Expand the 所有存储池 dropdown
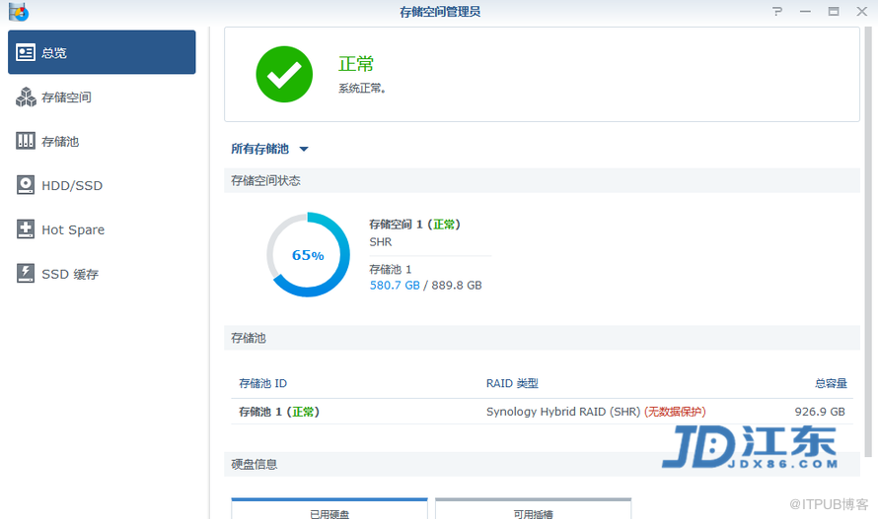 (304, 150)
